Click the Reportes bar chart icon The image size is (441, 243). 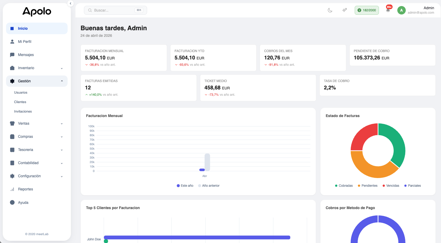(x=12, y=189)
